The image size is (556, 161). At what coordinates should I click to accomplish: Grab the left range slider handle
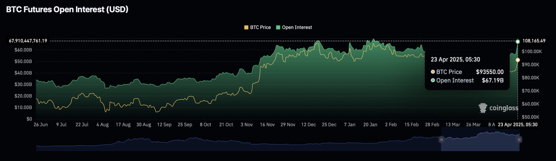(x=441, y=140)
